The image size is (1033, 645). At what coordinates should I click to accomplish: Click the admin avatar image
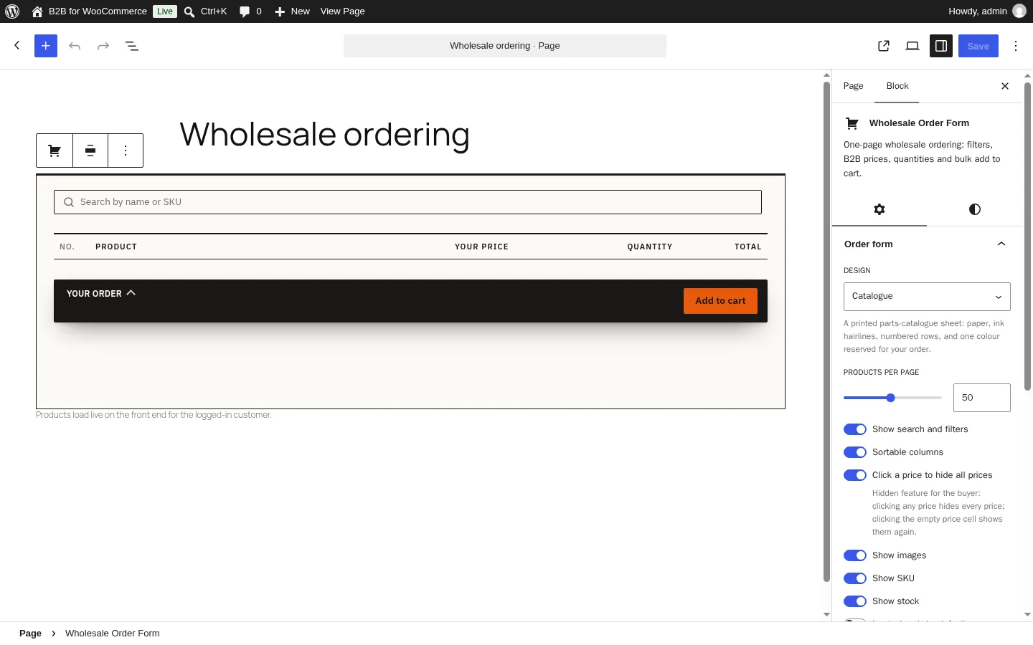1019,11
